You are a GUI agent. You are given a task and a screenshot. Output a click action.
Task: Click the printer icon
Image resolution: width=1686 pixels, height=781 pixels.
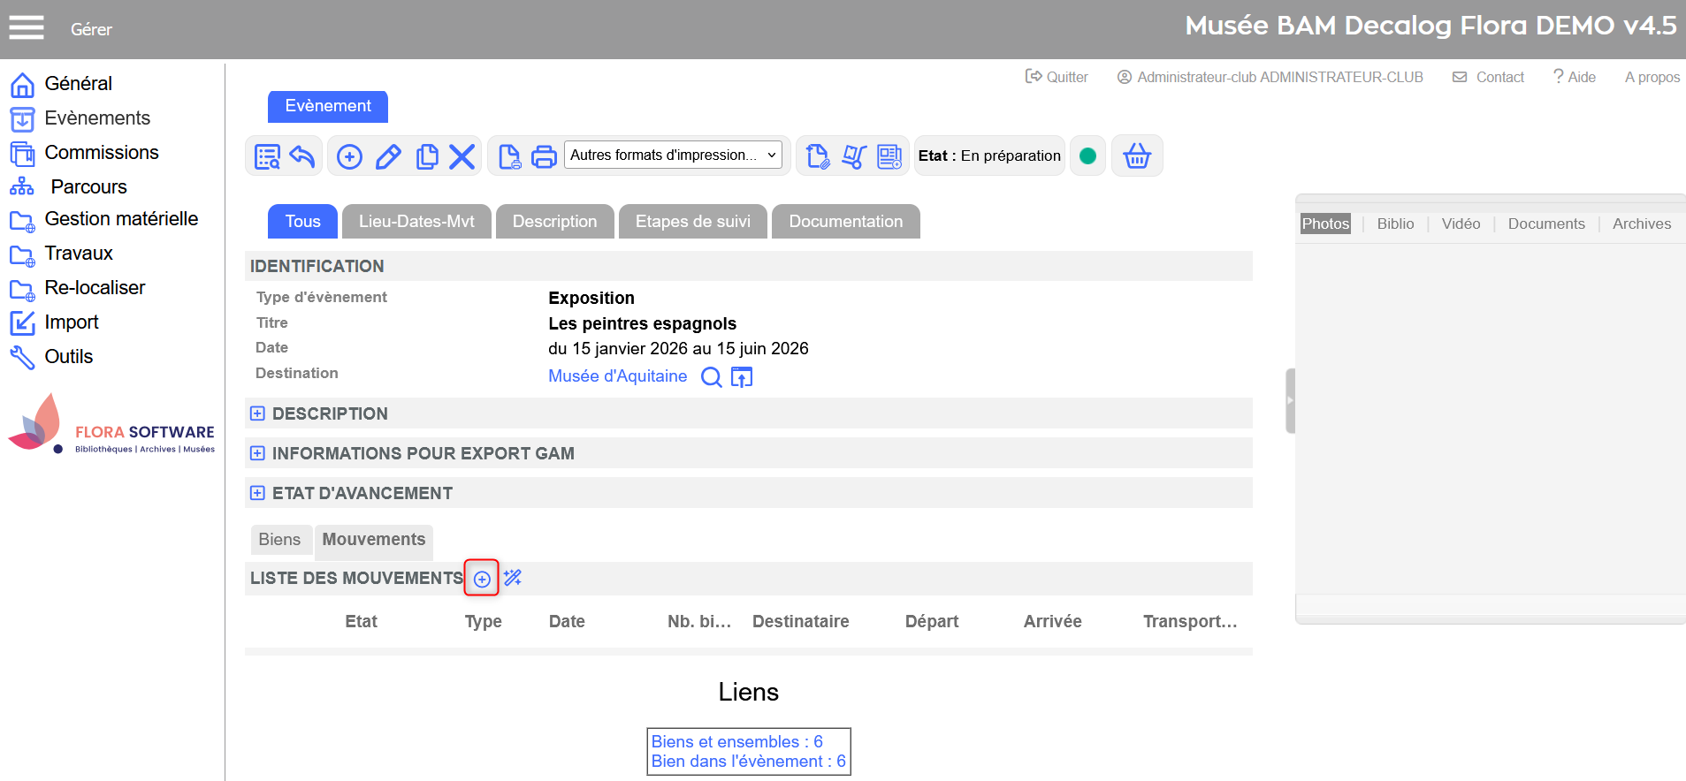544,157
